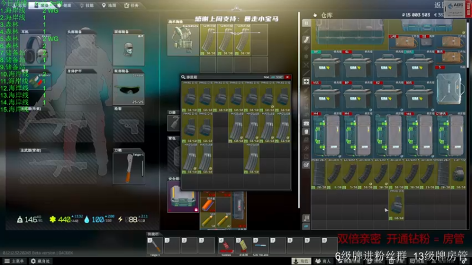Open the 地图 map tab
This screenshot has width=472, height=265.
109,5
